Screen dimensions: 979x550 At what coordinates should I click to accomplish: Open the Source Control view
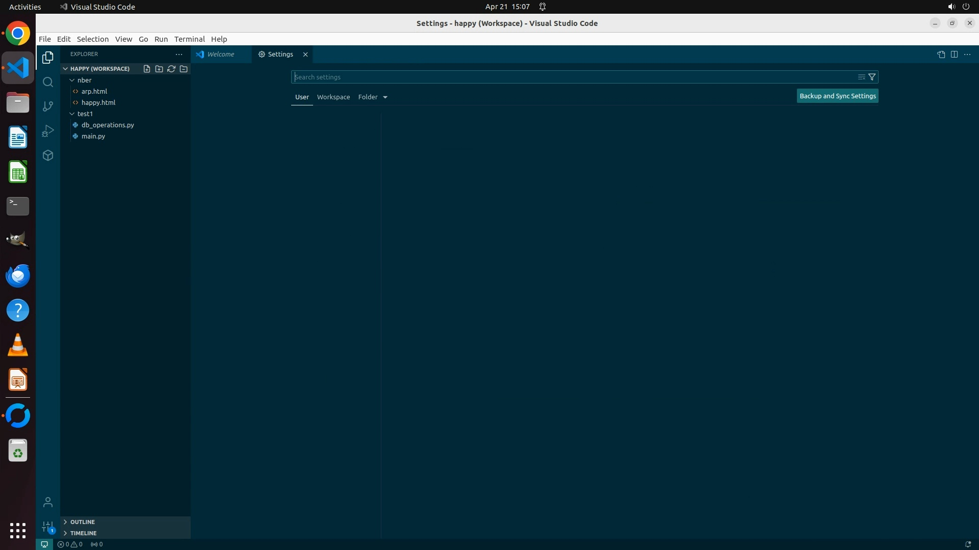[48, 106]
